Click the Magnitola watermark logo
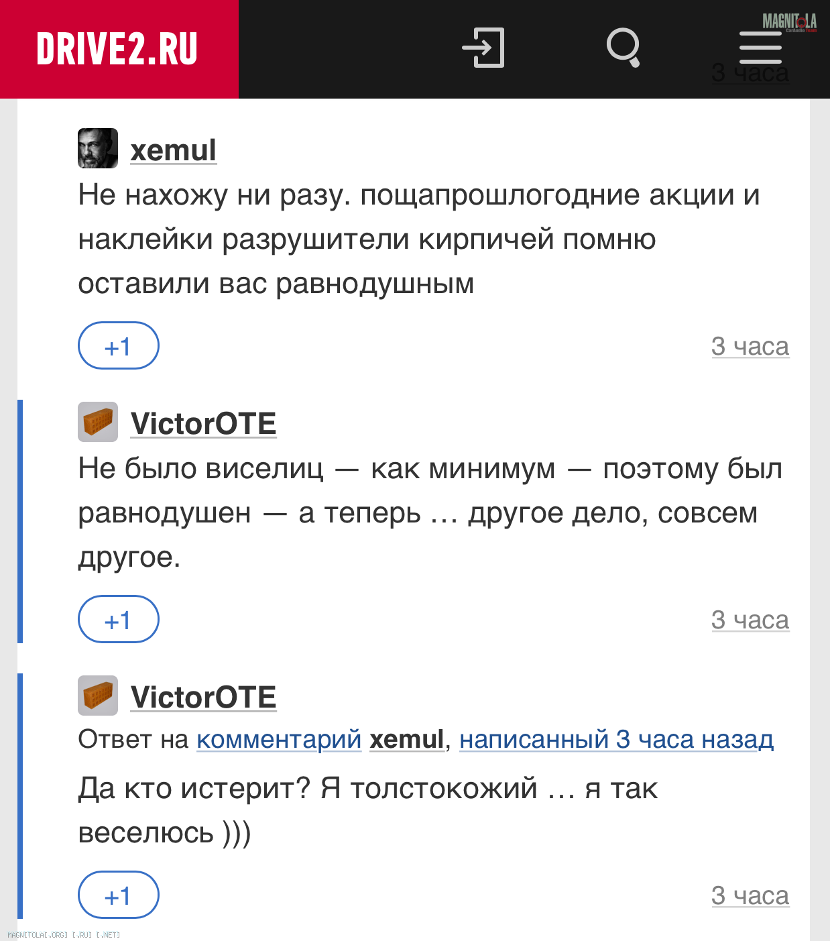The height and width of the screenshot is (941, 830). [x=790, y=22]
